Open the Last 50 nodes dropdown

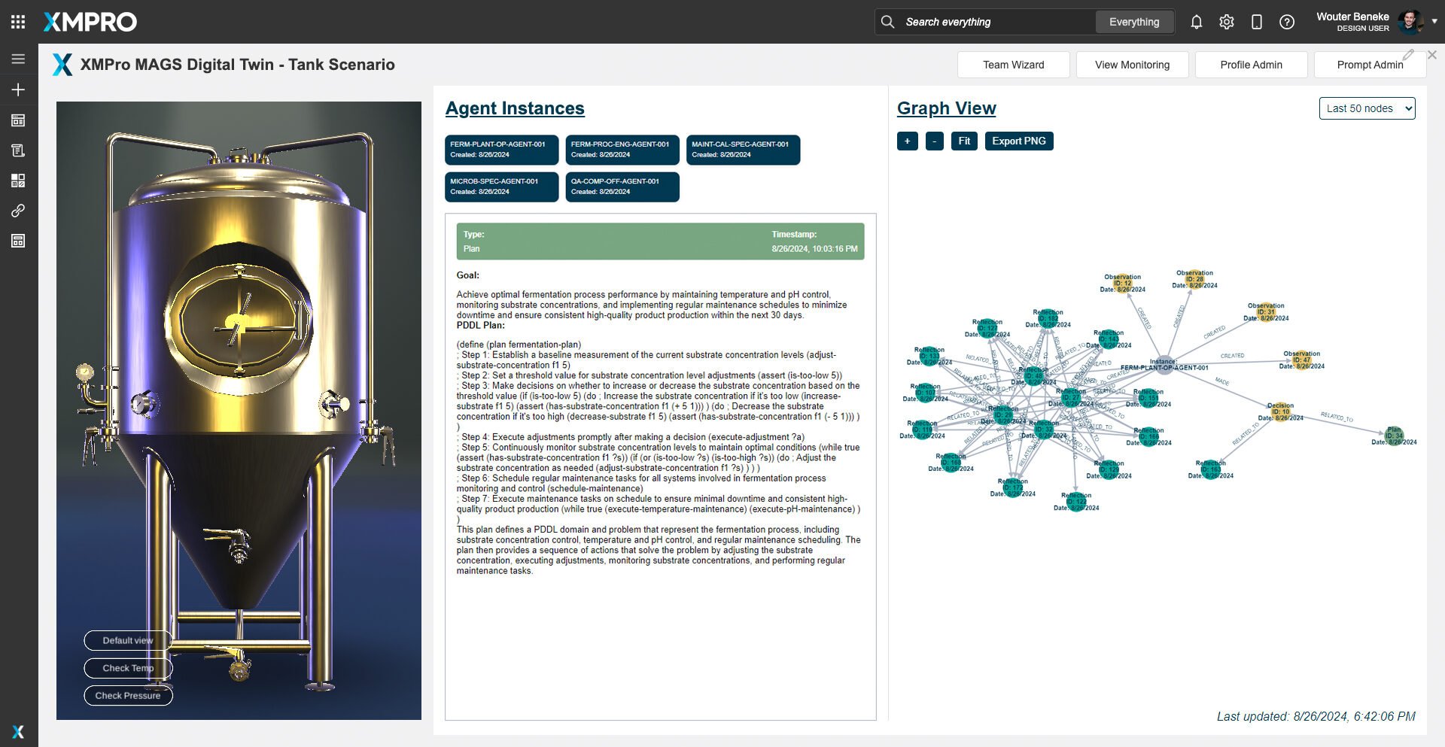pos(1367,108)
